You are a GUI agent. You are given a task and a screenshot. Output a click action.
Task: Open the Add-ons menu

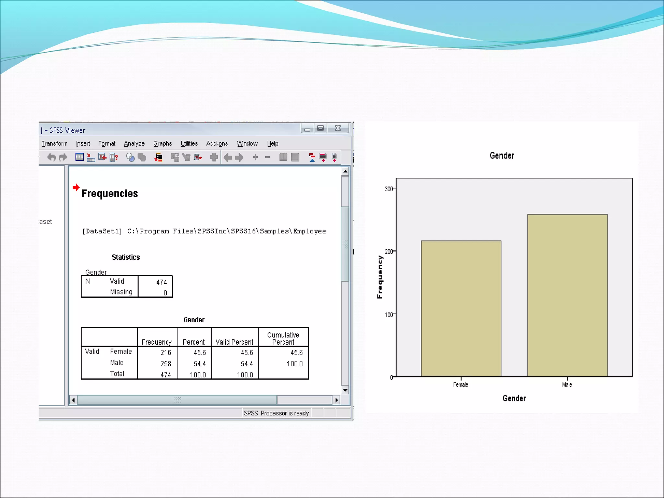click(217, 143)
